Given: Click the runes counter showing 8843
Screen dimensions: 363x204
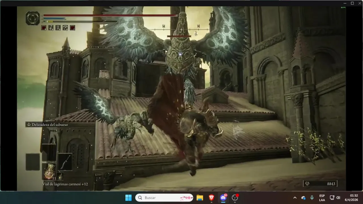Looking at the screenshot, I should (x=320, y=184).
